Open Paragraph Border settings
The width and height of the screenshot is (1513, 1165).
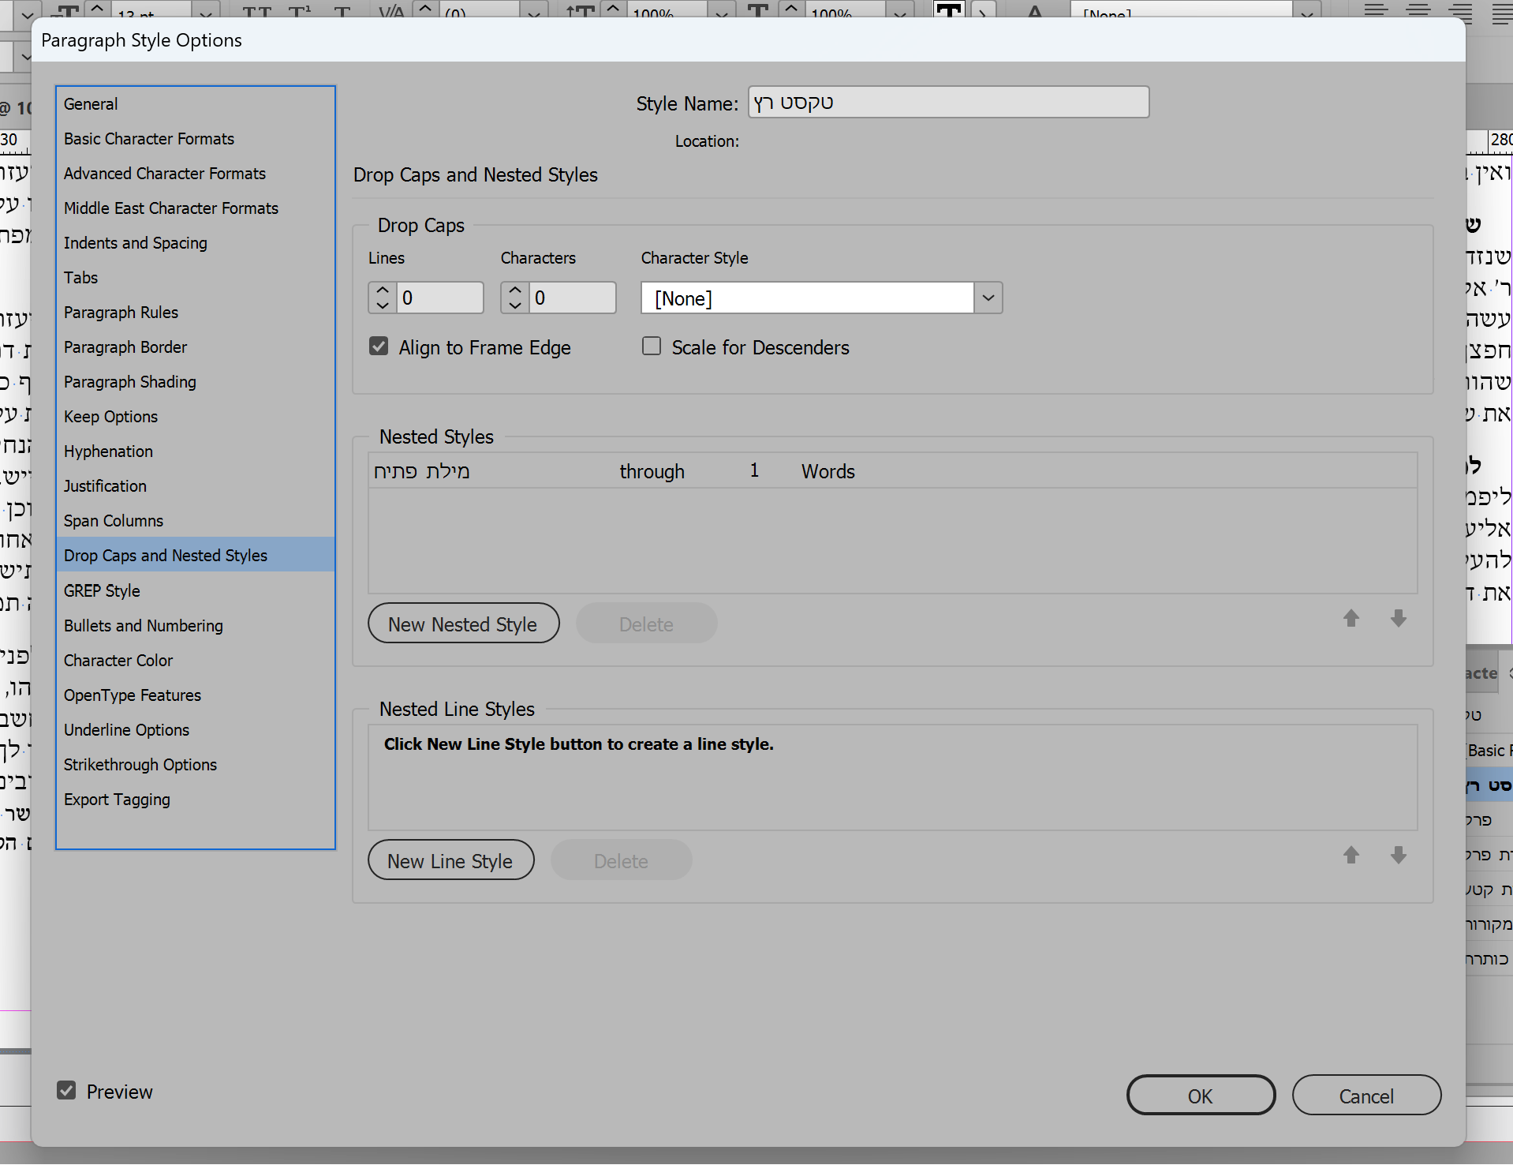(x=196, y=347)
